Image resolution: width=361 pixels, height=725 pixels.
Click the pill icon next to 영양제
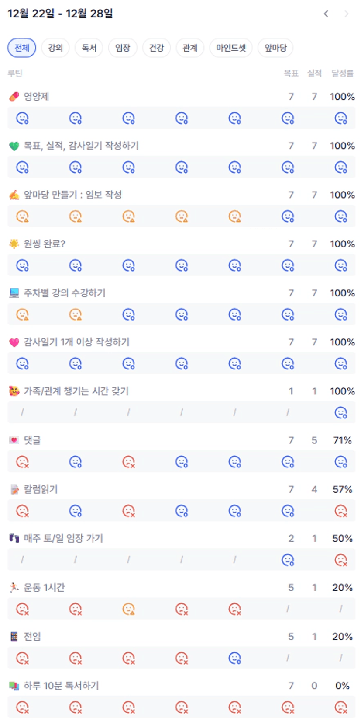coord(14,97)
